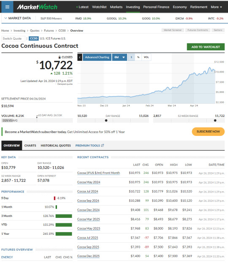228x263 pixels.
Task: Switch to the CHARTS tab
Action: [x=30, y=145]
